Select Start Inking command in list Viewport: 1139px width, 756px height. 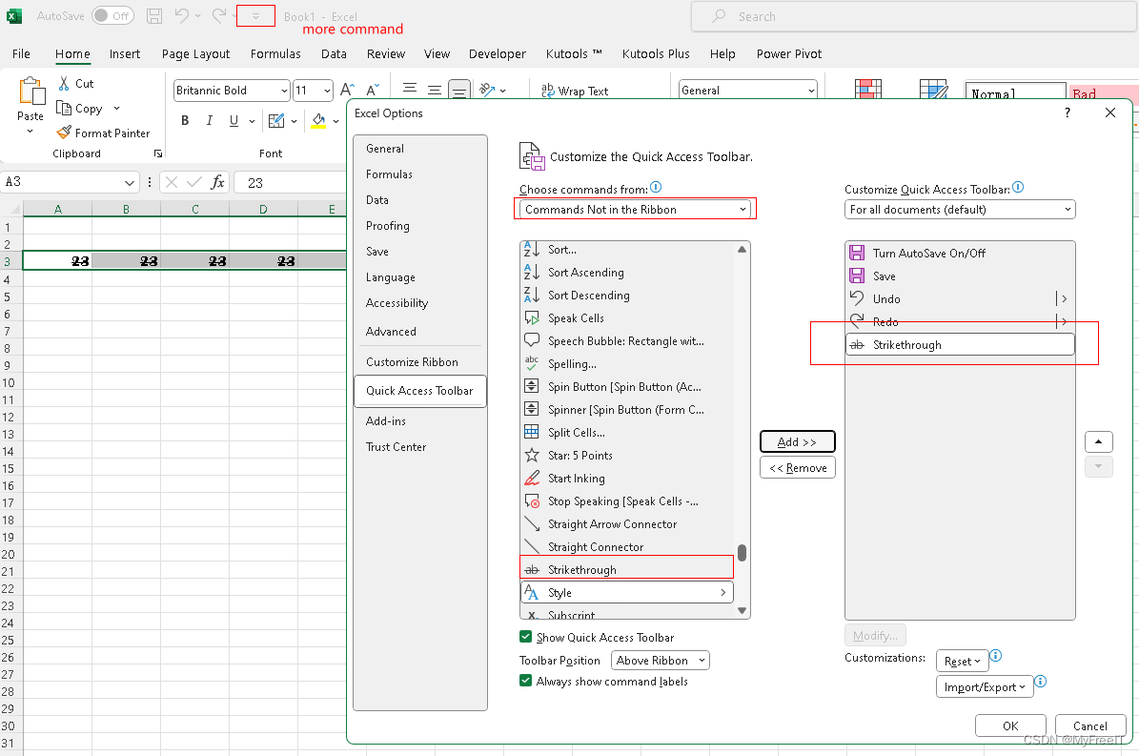coord(629,478)
